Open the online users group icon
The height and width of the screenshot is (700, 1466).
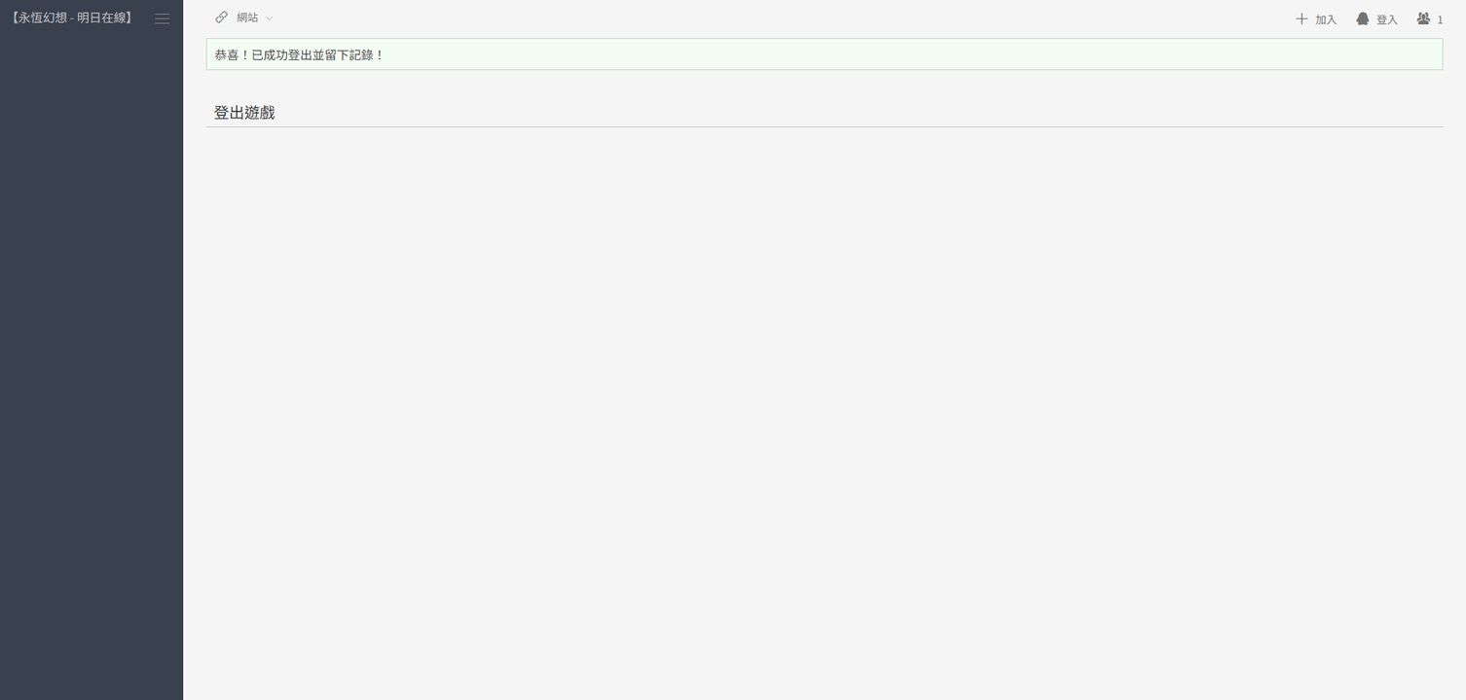[x=1423, y=18]
